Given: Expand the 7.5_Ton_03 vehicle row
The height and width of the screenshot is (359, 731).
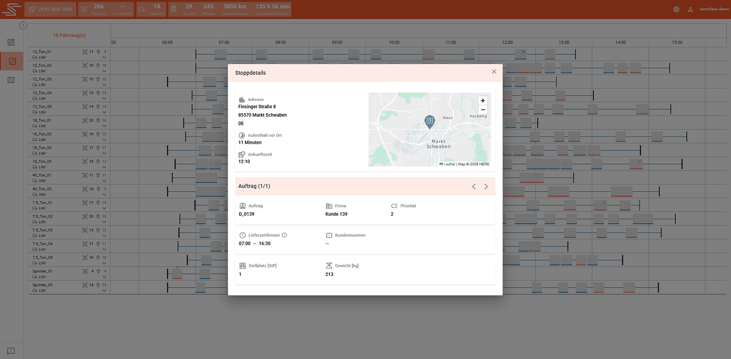Looking at the screenshot, I should click(x=104, y=236).
